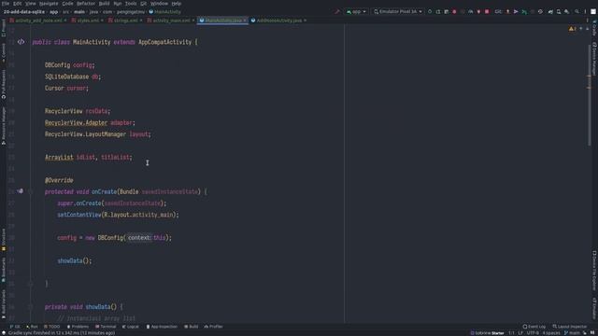
Task: Collapse the showData method fold marker
Action: click(31, 307)
